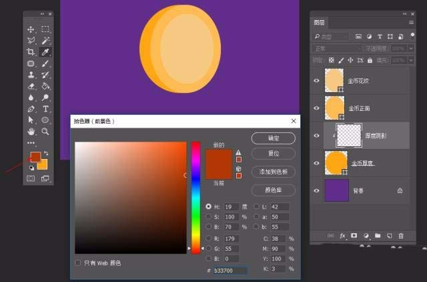Switch to the 图层 panel tab
The height and width of the screenshot is (282, 427).
pos(320,22)
